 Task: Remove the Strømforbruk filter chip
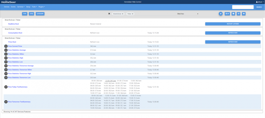click(123, 14)
